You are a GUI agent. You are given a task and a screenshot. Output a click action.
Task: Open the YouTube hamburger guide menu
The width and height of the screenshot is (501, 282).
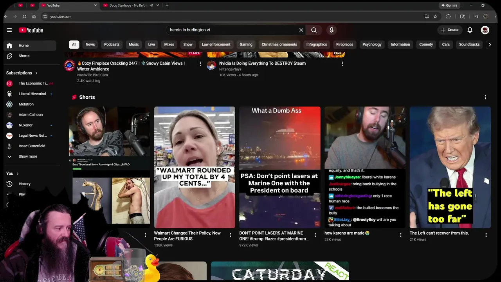(9, 30)
